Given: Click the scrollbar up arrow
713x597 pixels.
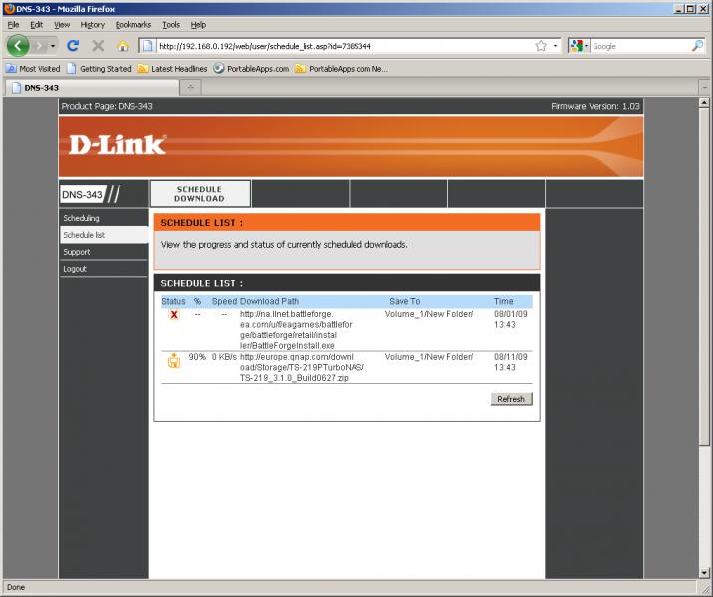Looking at the screenshot, I should (704, 103).
